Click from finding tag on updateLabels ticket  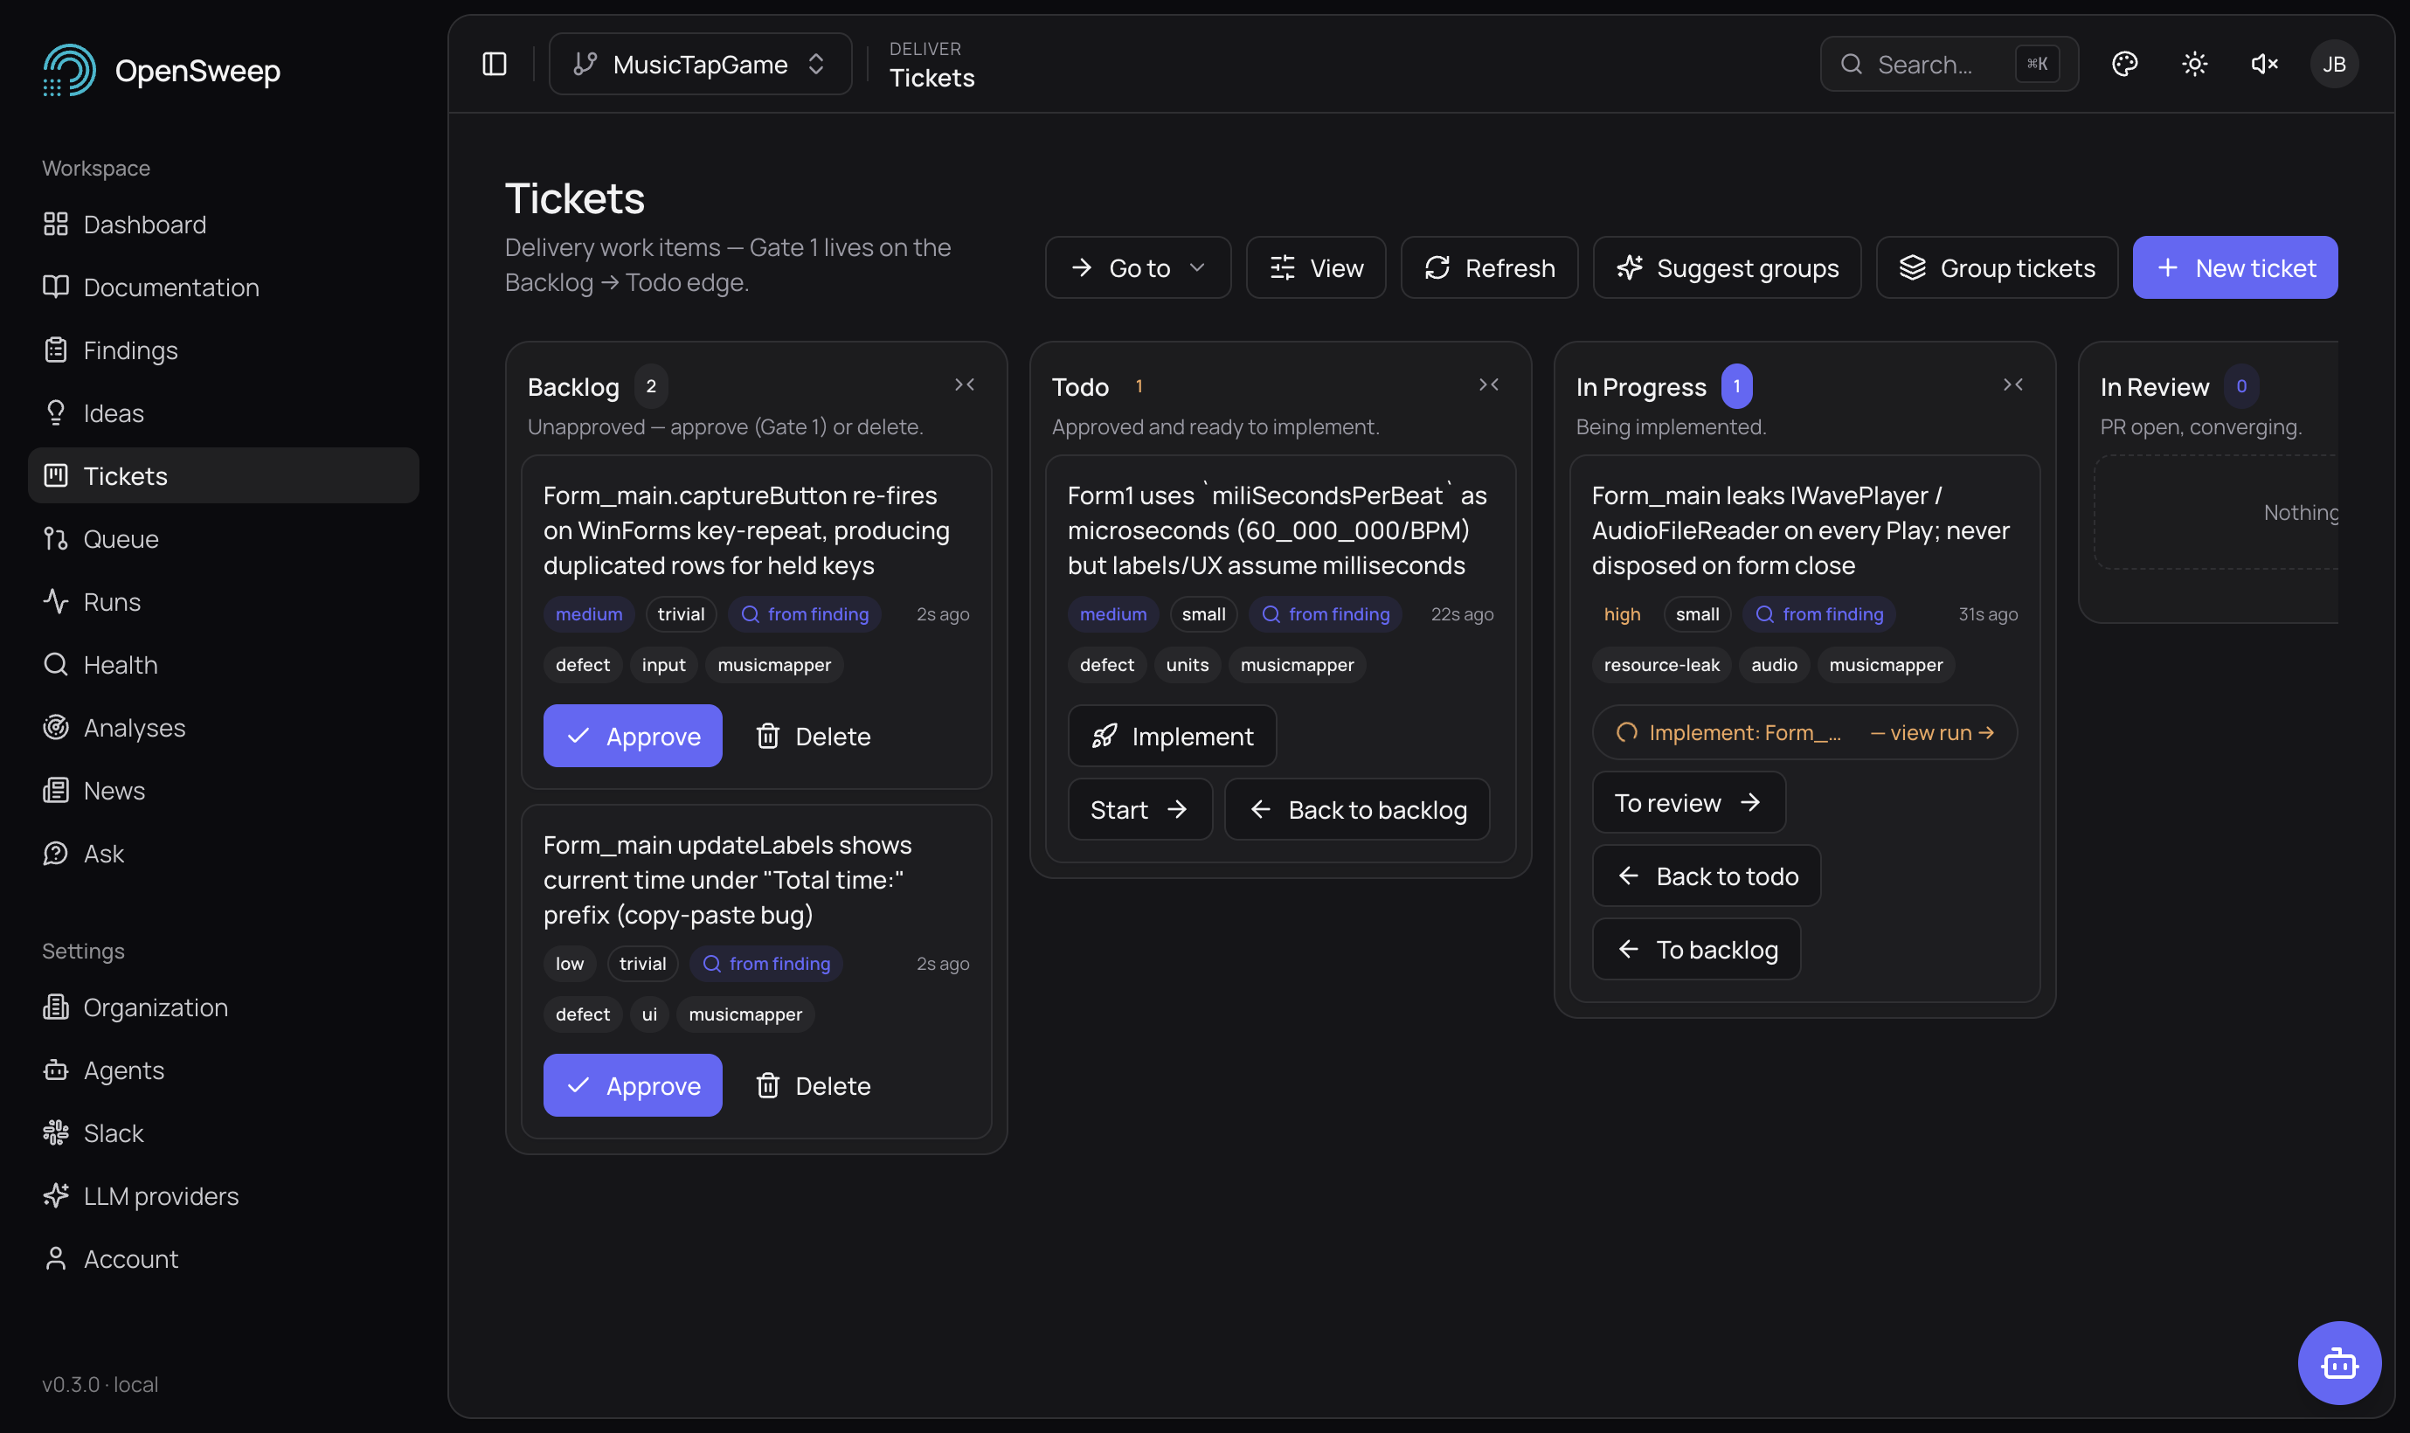pyautogui.click(x=765, y=964)
